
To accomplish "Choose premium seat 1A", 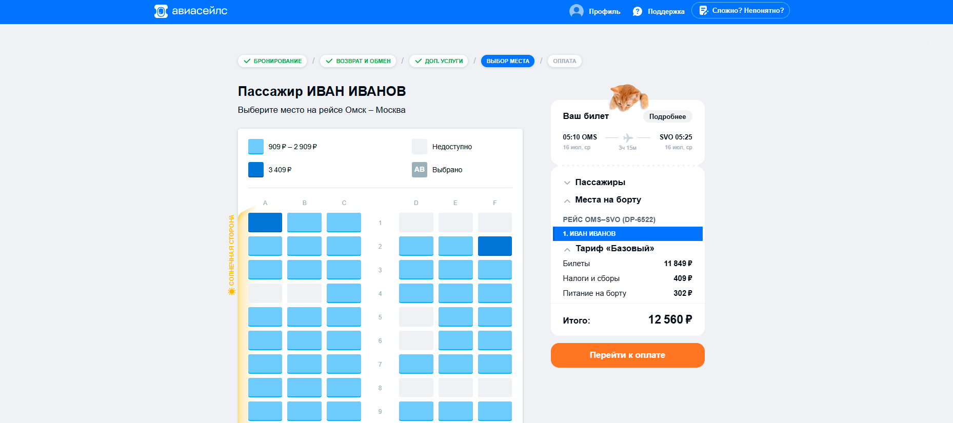I will pos(265,223).
